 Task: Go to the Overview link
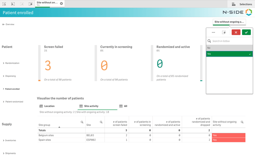click(x=10, y=24)
